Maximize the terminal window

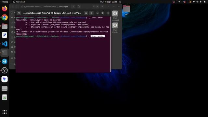coord(103,13)
